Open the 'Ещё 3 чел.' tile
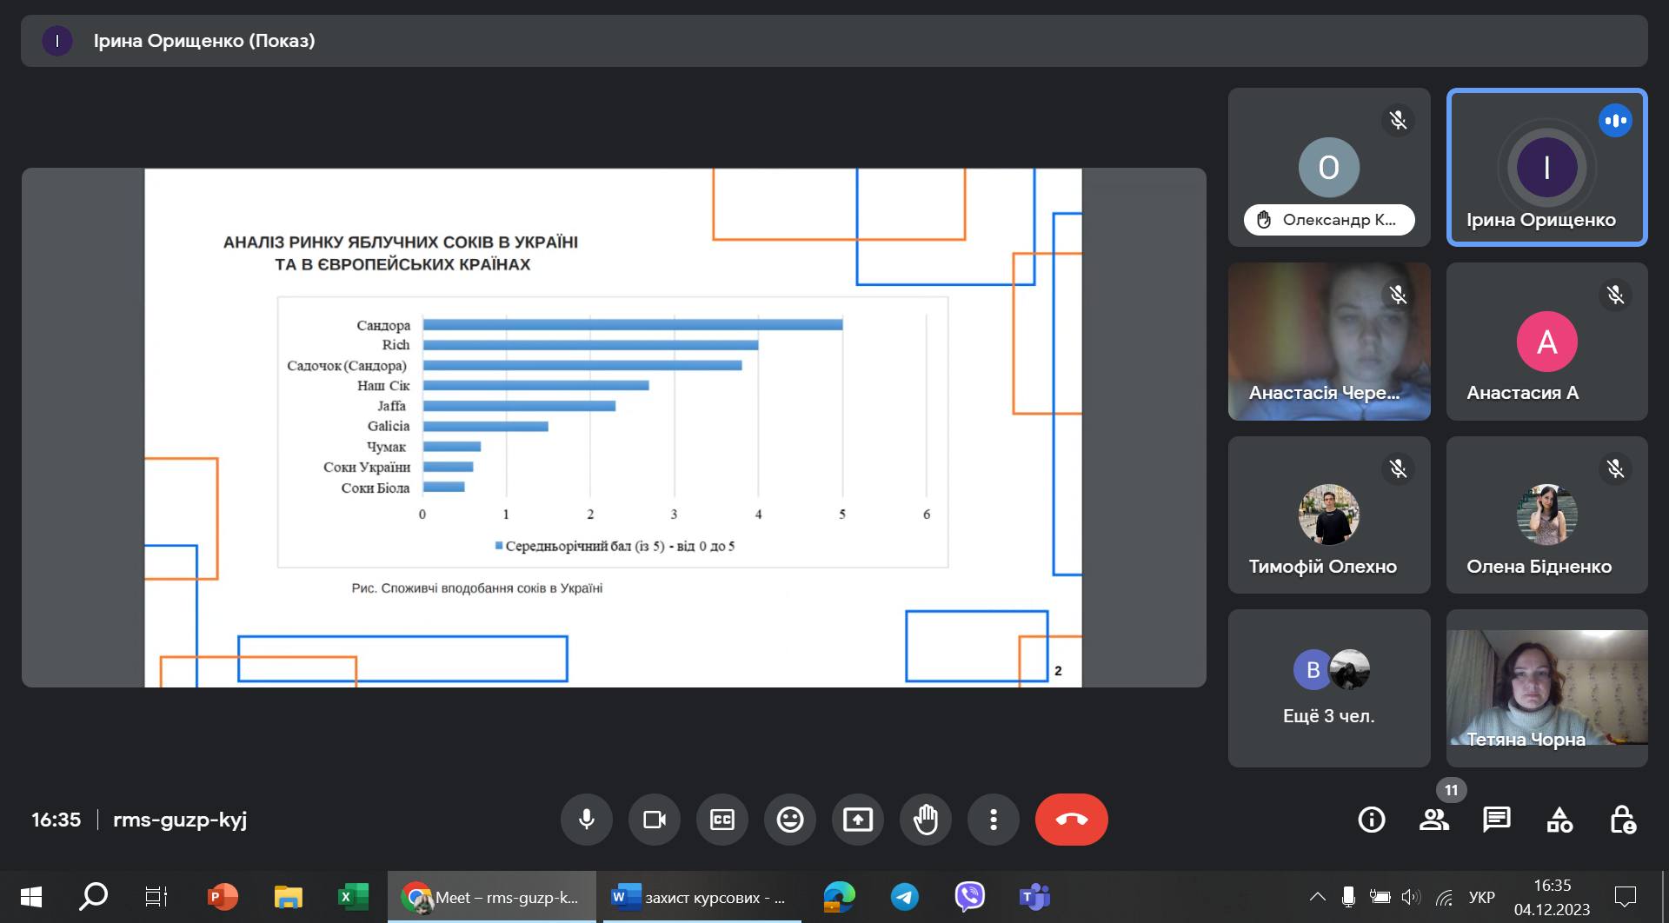The height and width of the screenshot is (923, 1669). (x=1329, y=688)
